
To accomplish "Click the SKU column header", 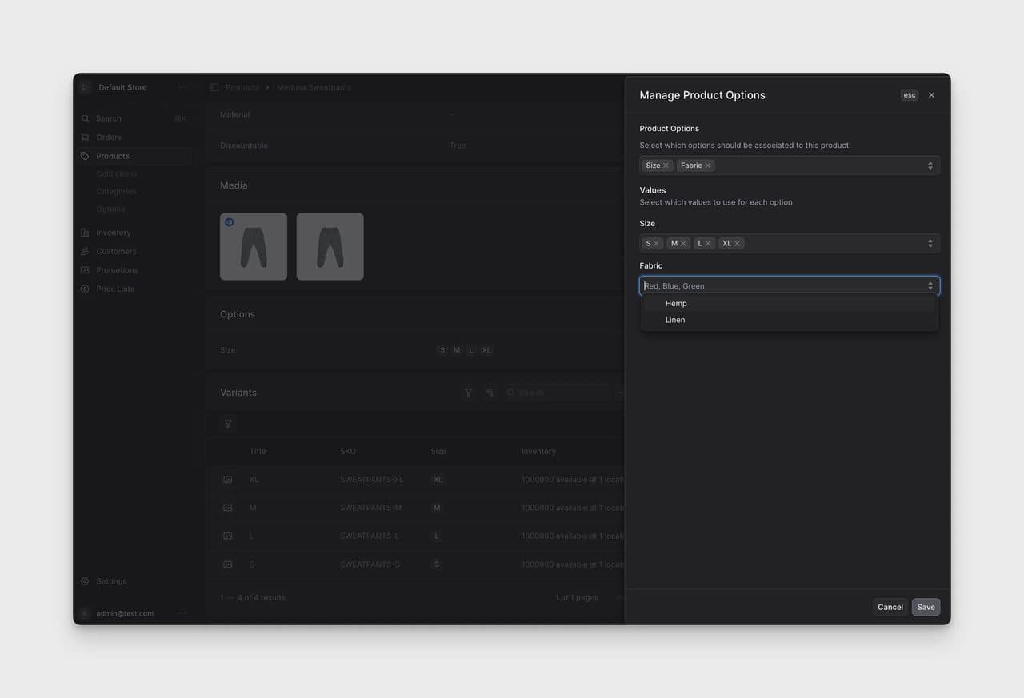I will pos(348,452).
